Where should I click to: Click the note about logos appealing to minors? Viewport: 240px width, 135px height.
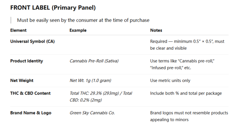click(x=189, y=116)
